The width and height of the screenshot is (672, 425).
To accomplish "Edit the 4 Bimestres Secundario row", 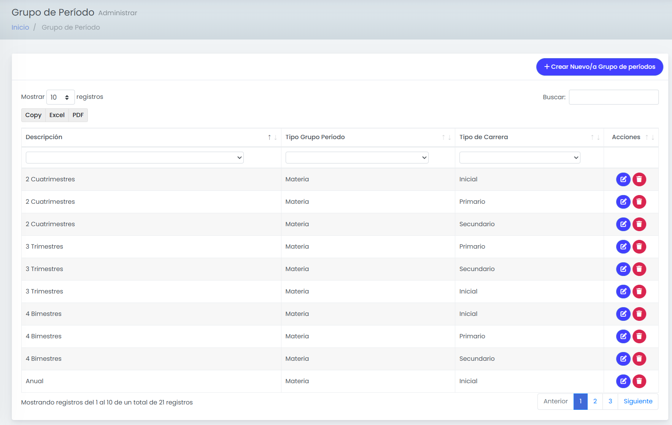I will [623, 359].
